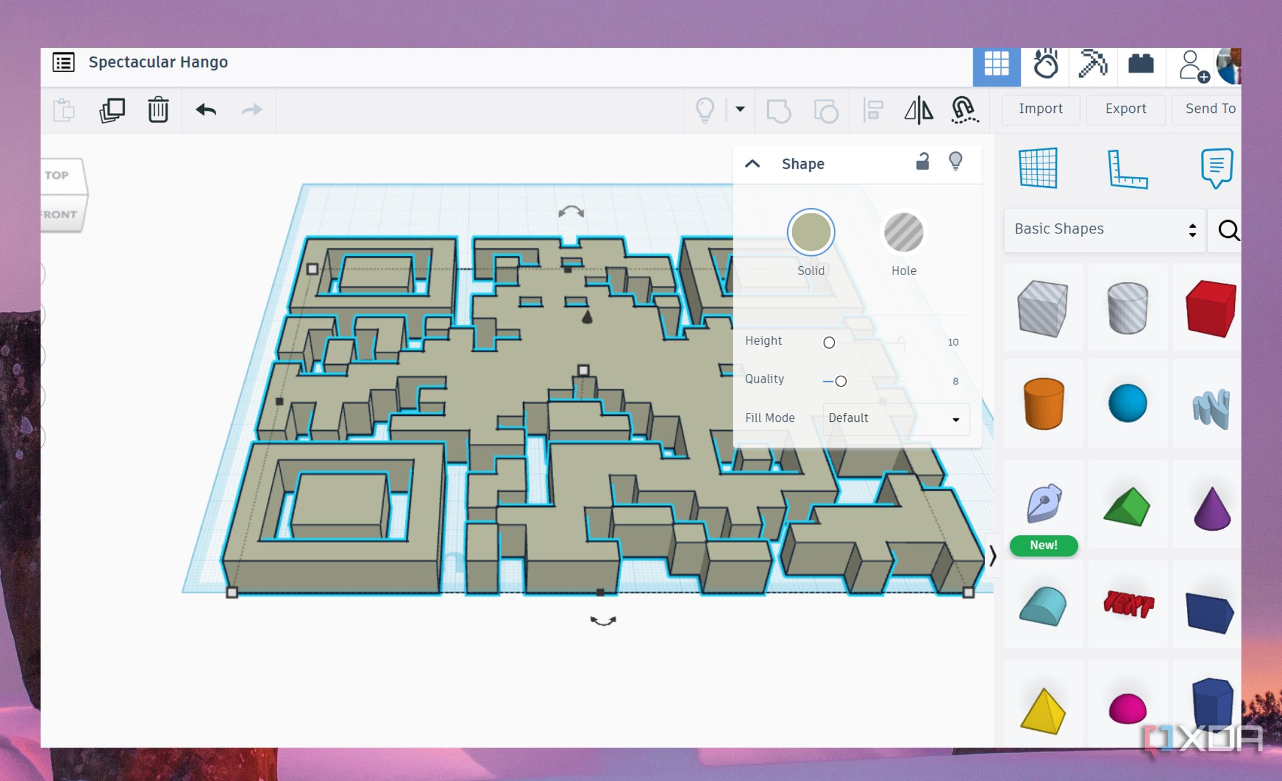Click the Mirror tool
Image resolution: width=1282 pixels, height=781 pixels.
[919, 110]
